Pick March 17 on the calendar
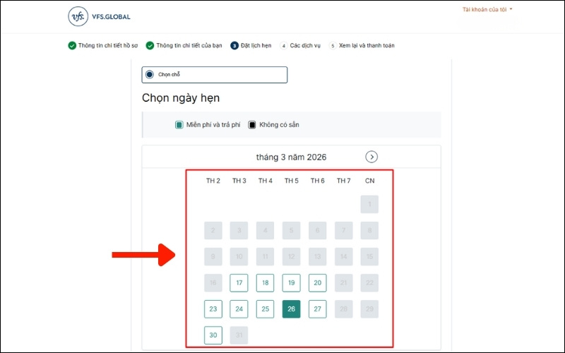The image size is (565, 353). coord(239,283)
